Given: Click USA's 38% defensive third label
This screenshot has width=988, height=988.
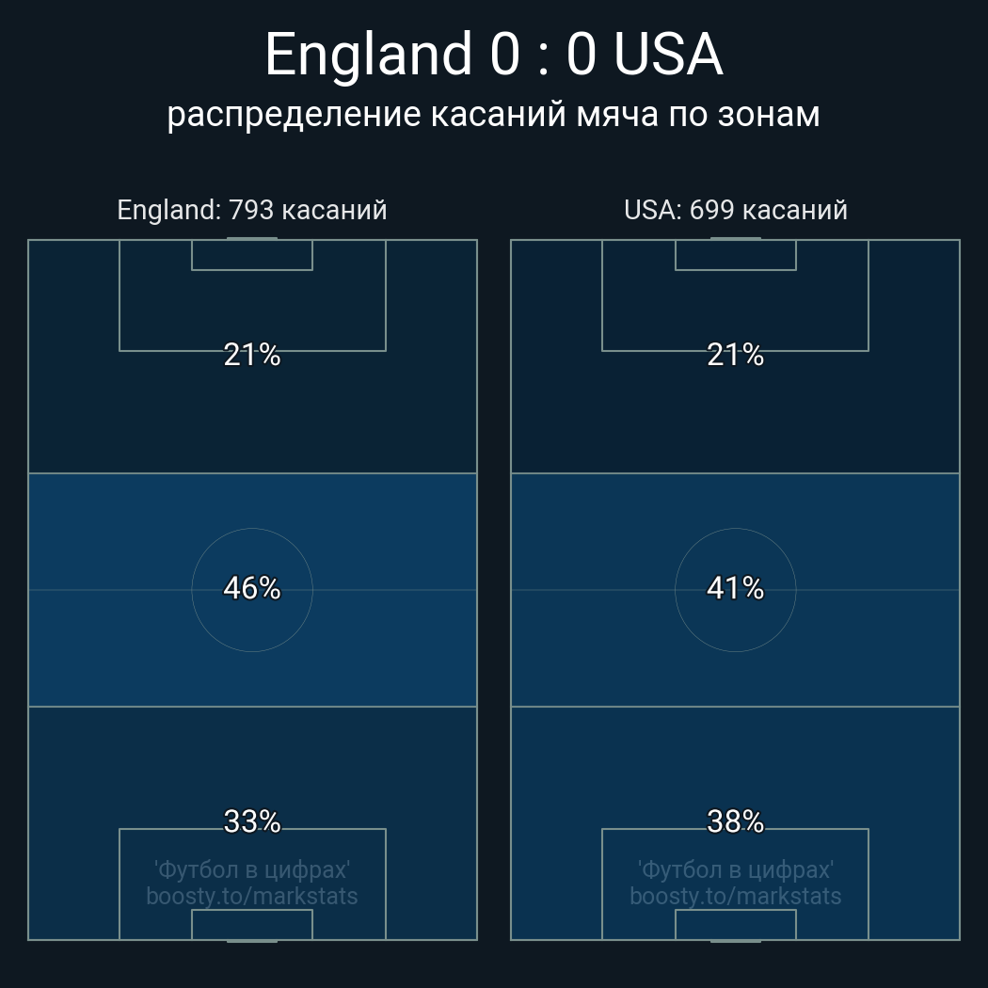Looking at the screenshot, I should (x=735, y=821).
